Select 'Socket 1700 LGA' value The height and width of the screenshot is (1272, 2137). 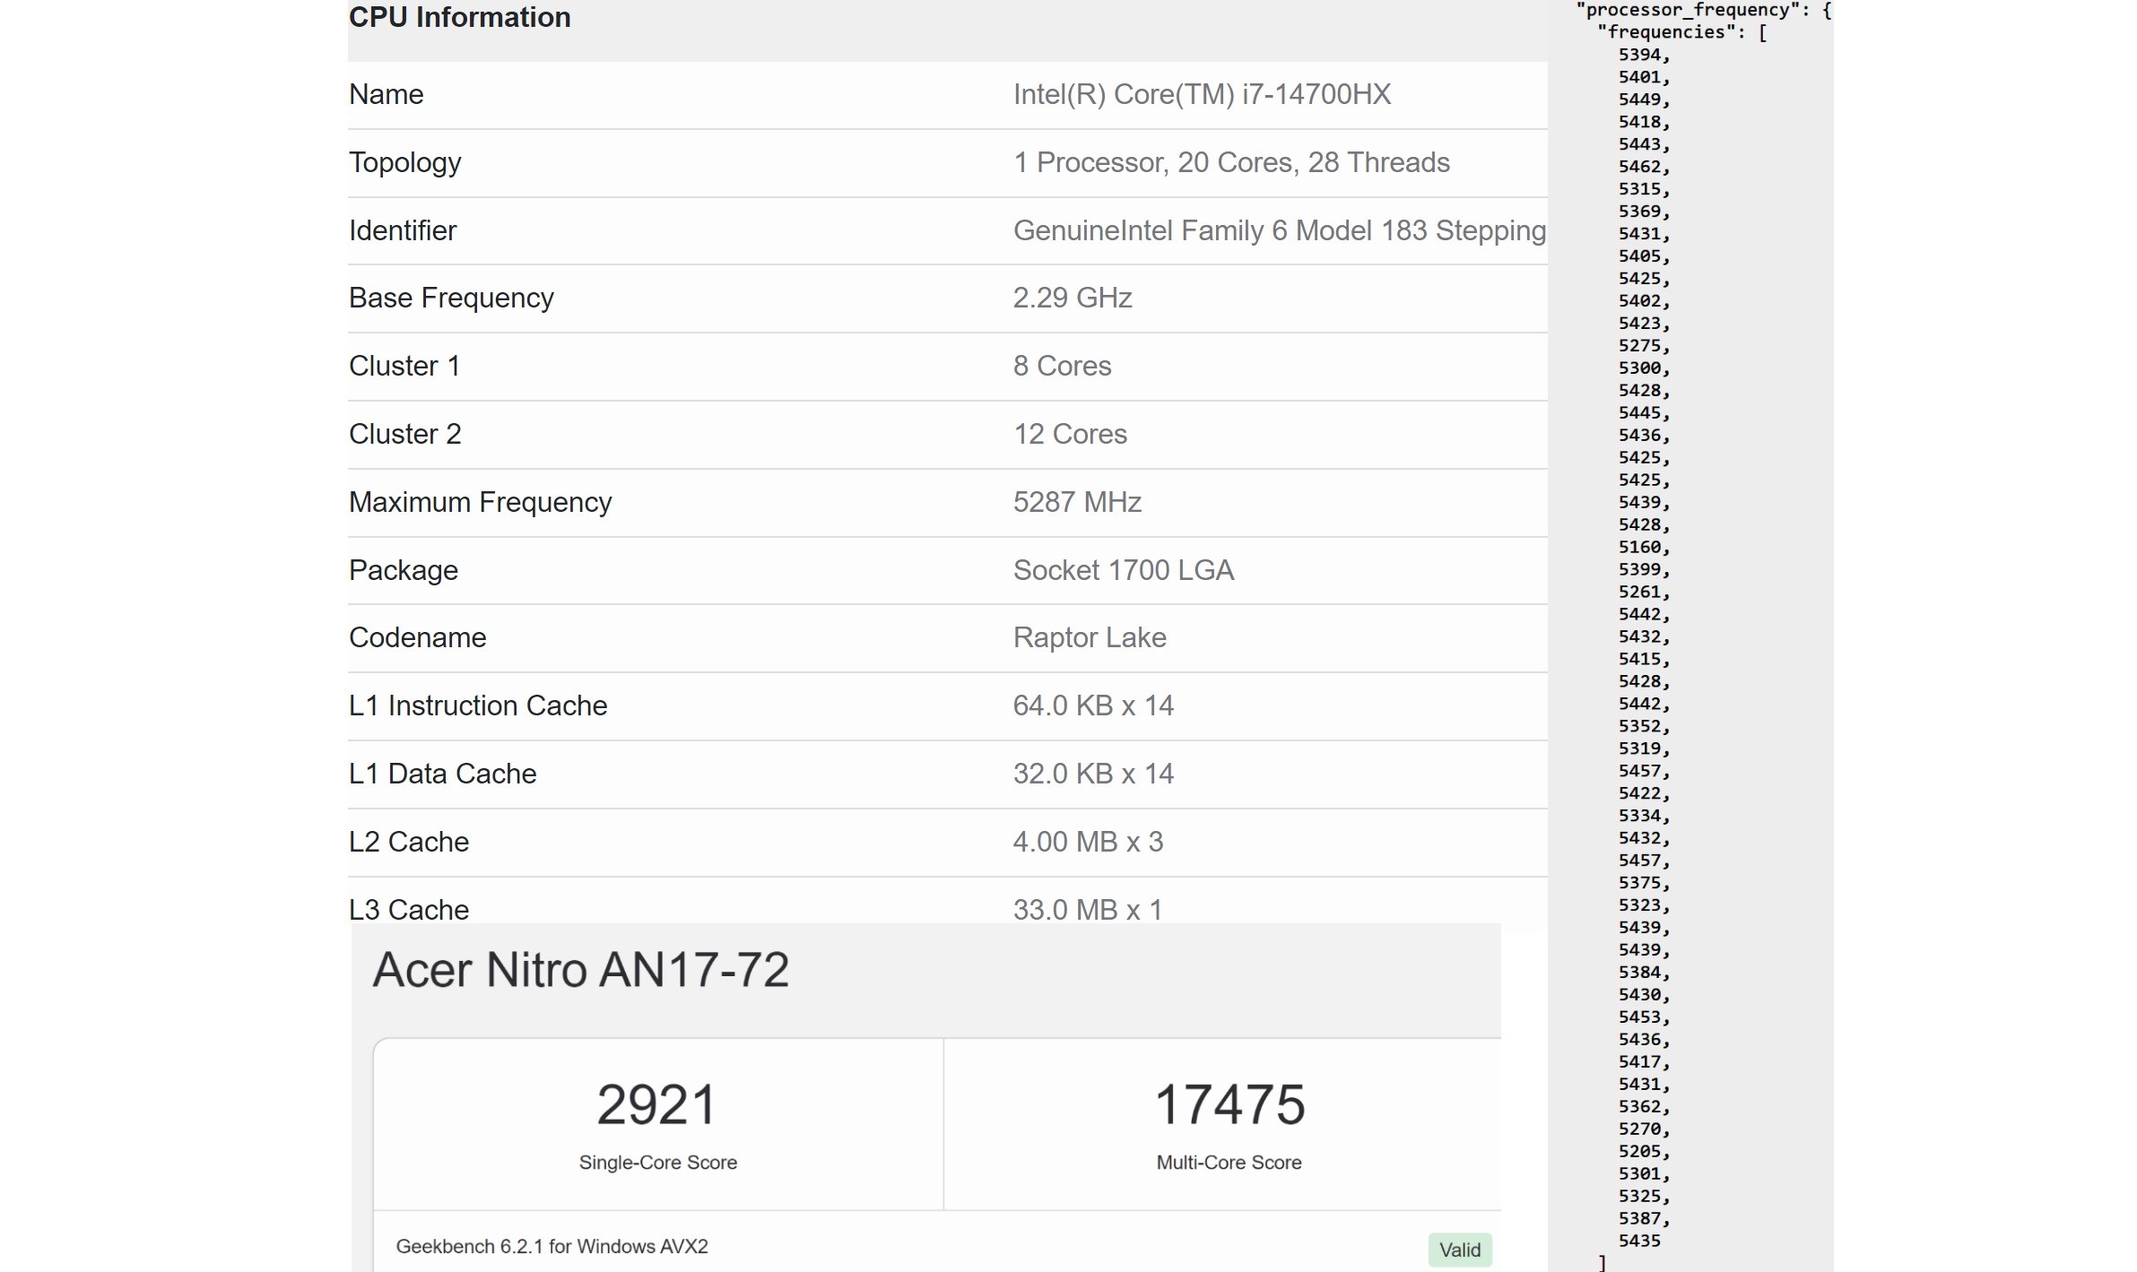point(1124,570)
